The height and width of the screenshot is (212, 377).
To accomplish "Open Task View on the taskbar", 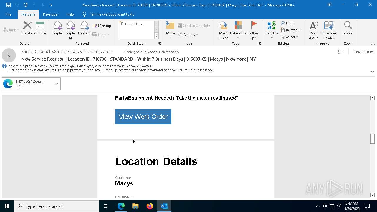I will click(106, 206).
